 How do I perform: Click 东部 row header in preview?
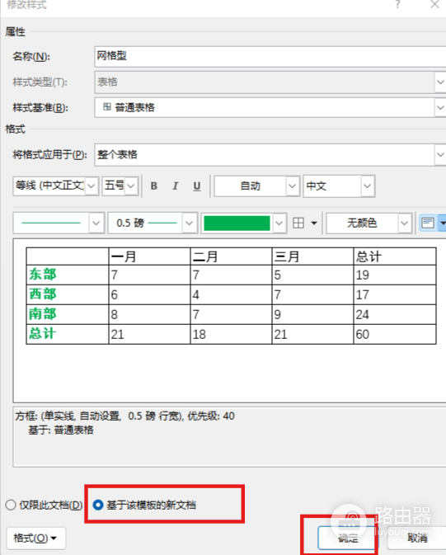pyautogui.click(x=43, y=275)
